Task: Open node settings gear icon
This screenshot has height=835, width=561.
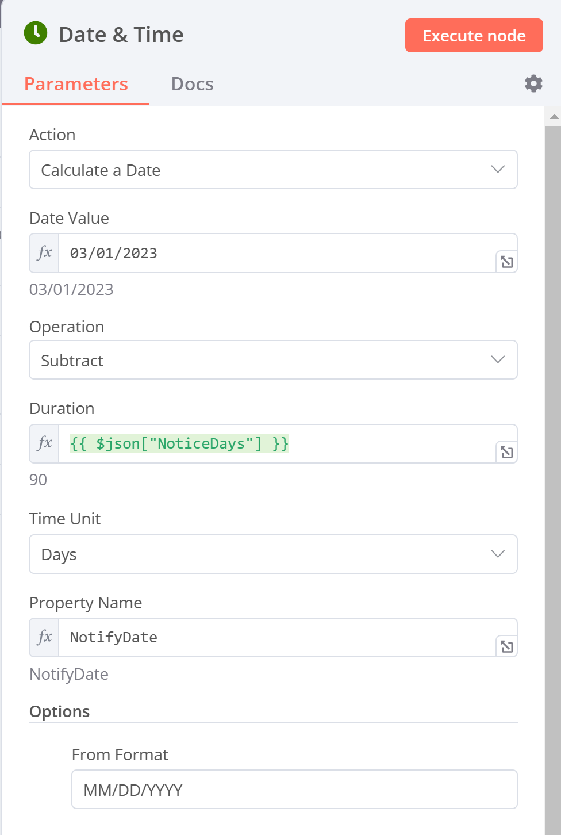Action: click(533, 83)
